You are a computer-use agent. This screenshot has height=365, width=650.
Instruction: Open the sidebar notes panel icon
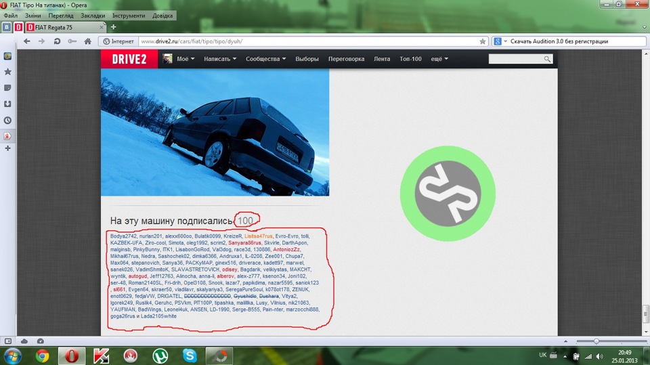pyautogui.click(x=7, y=88)
